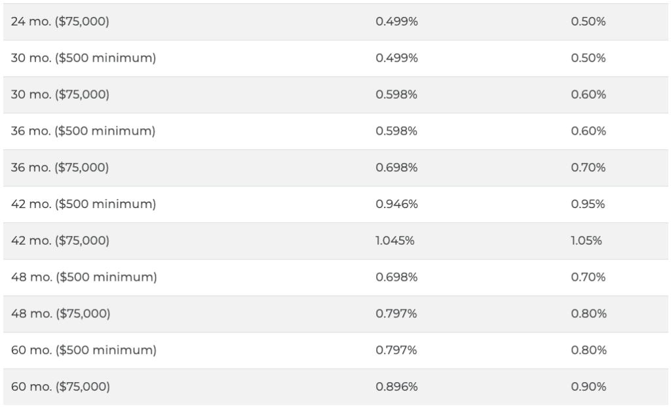Select 0.598% in the 30 mo. ($75,000) row
Image resolution: width=671 pixels, height=407 pixels.
396,94
